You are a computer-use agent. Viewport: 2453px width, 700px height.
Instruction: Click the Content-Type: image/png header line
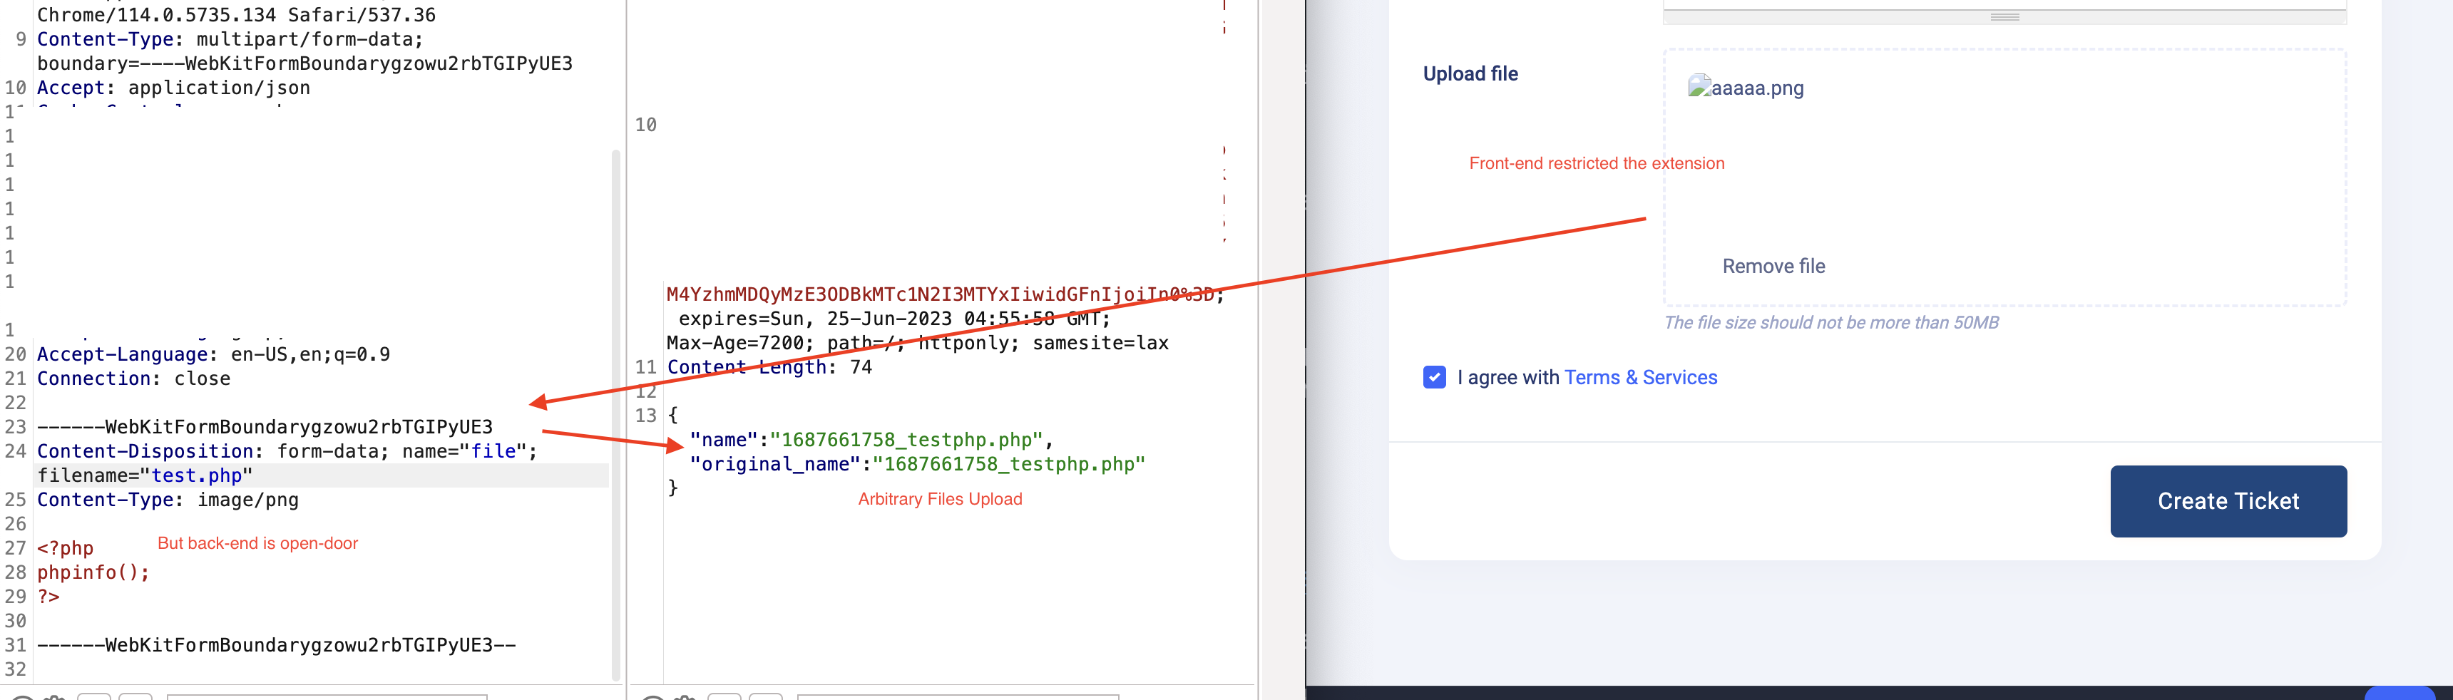point(168,500)
